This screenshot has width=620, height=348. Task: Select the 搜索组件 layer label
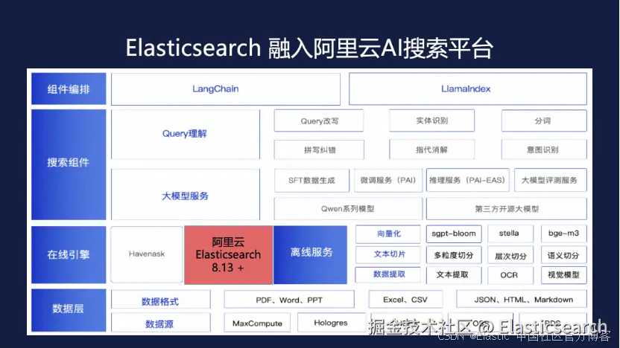pos(69,164)
